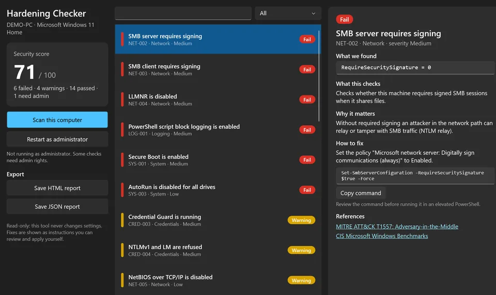The width and height of the screenshot is (496, 295).
Task: Click NET-002 Network severity Medium subtitle
Action: [x=383, y=43]
